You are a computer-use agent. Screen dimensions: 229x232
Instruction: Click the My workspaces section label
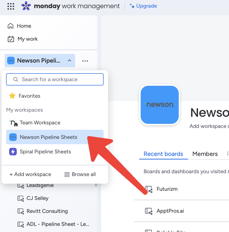coord(25,110)
